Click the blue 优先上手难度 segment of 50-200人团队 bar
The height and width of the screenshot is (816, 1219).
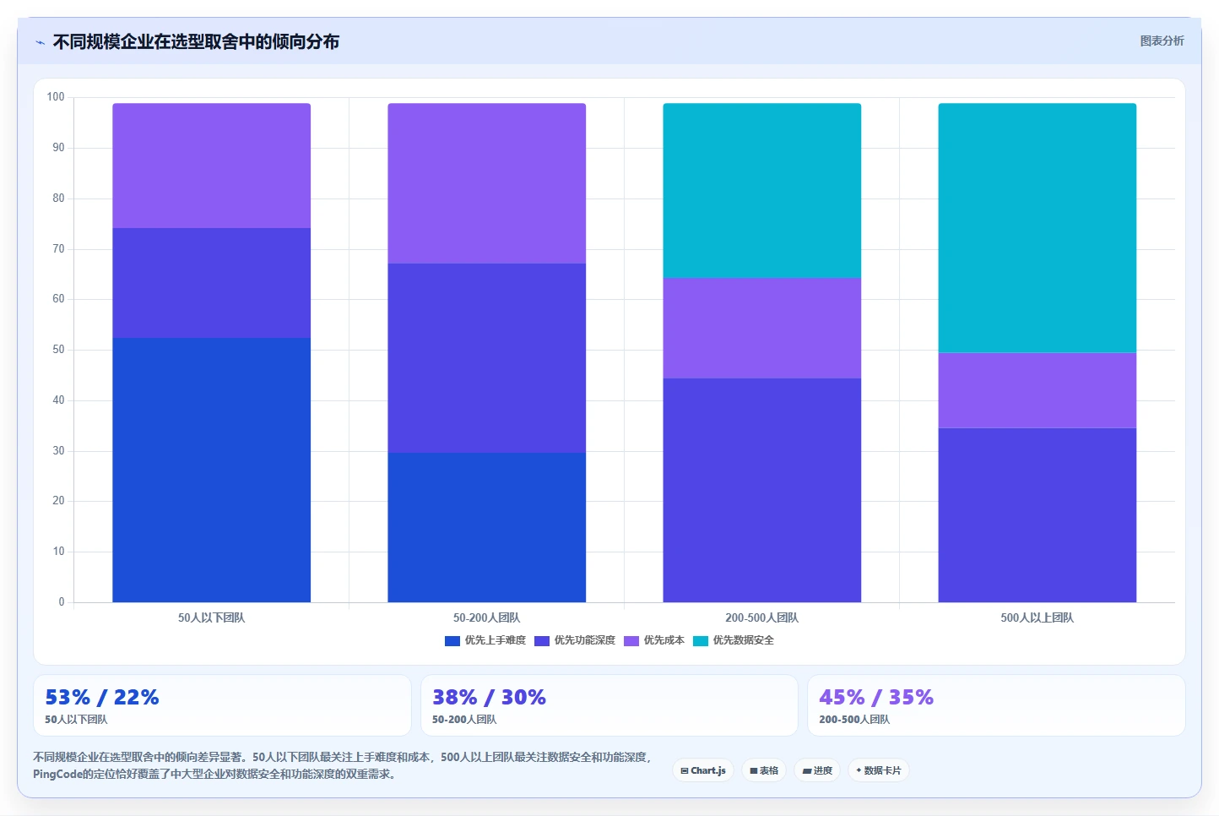pos(487,527)
